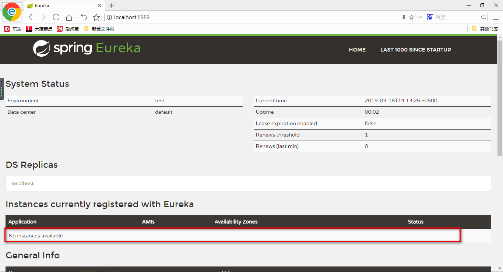Open a new tab with the plus button

point(112,6)
